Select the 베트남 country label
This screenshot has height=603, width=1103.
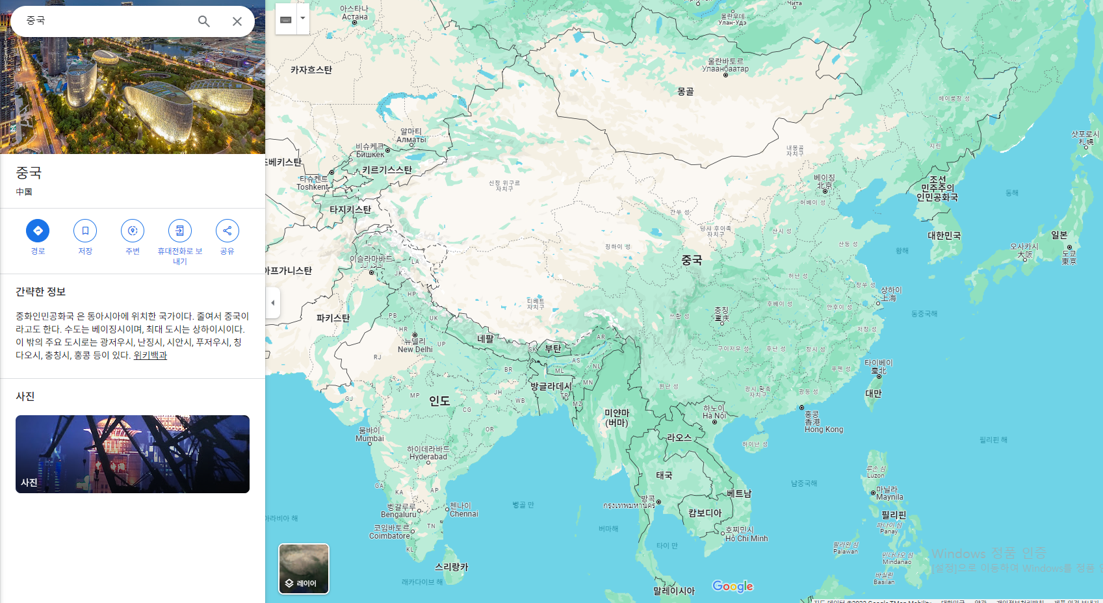tap(739, 494)
